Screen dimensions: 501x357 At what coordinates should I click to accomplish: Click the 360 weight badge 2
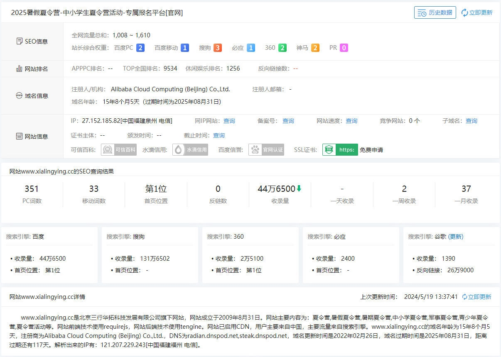point(282,48)
